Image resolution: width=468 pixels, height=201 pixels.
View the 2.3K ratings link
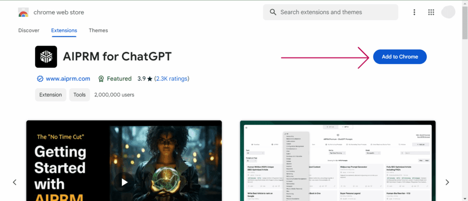click(171, 79)
